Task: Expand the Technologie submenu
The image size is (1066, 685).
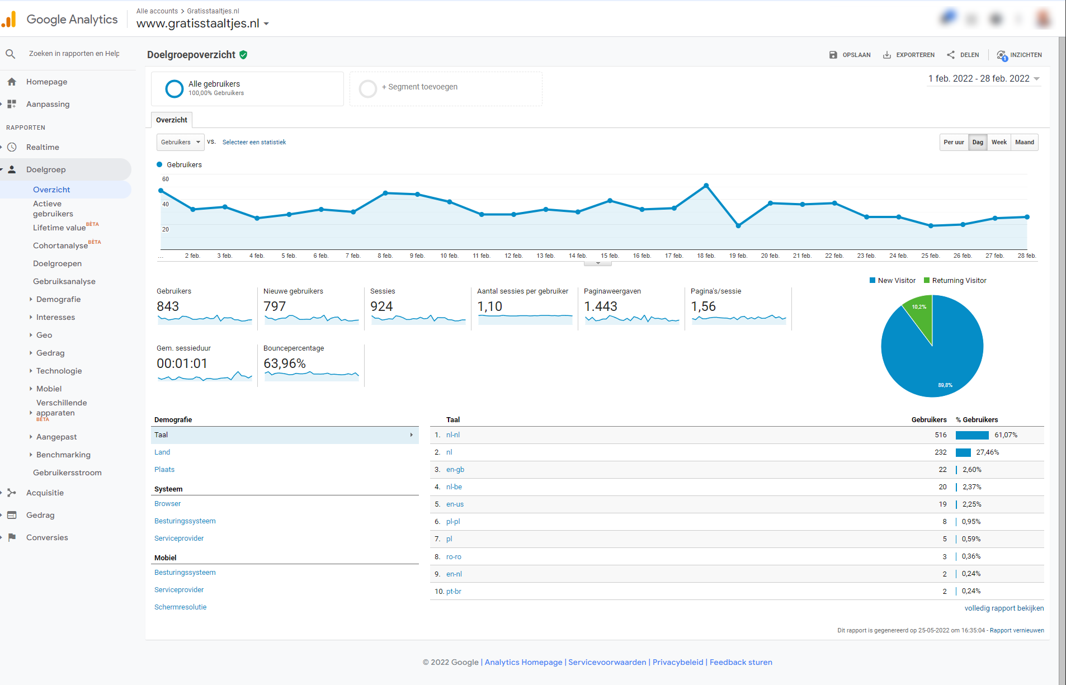Action: [x=31, y=371]
